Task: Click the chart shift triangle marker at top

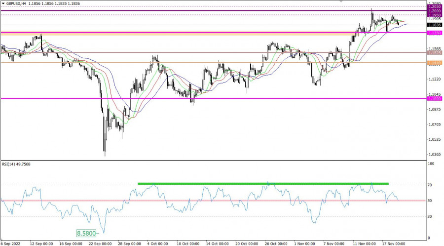Action: click(x=341, y=1)
